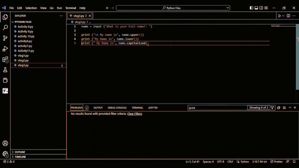Go back using the left arrow

(107, 8)
